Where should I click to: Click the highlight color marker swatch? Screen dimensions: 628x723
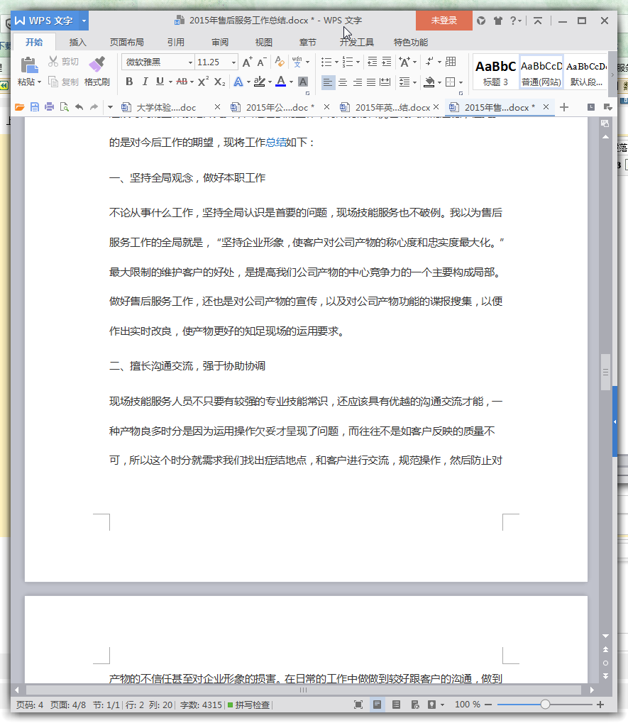pyautogui.click(x=260, y=82)
